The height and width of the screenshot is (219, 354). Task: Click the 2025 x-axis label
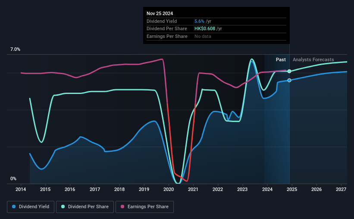click(x=292, y=189)
